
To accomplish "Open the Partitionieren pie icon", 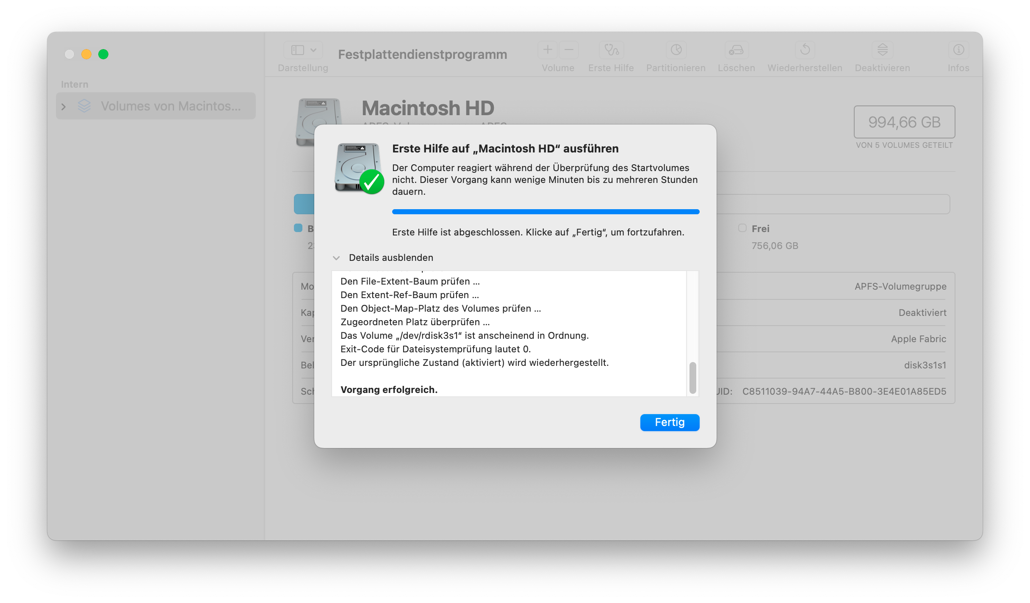I will tap(676, 50).
